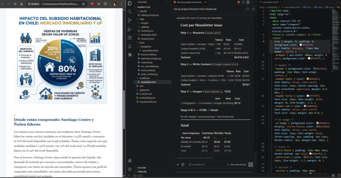Collapse the NEWSLETTER root folder
This screenshot has width=341, height=178.
tap(144, 7)
